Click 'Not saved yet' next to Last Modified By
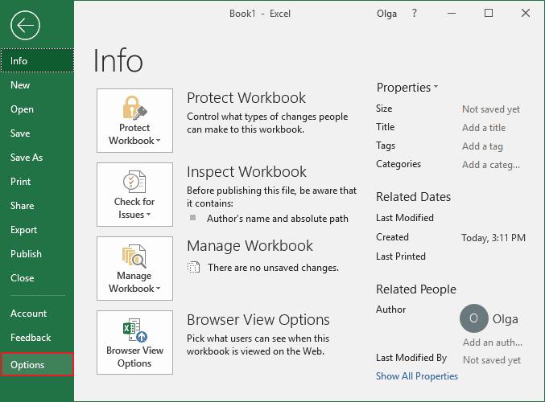The height and width of the screenshot is (402, 545). click(x=492, y=360)
